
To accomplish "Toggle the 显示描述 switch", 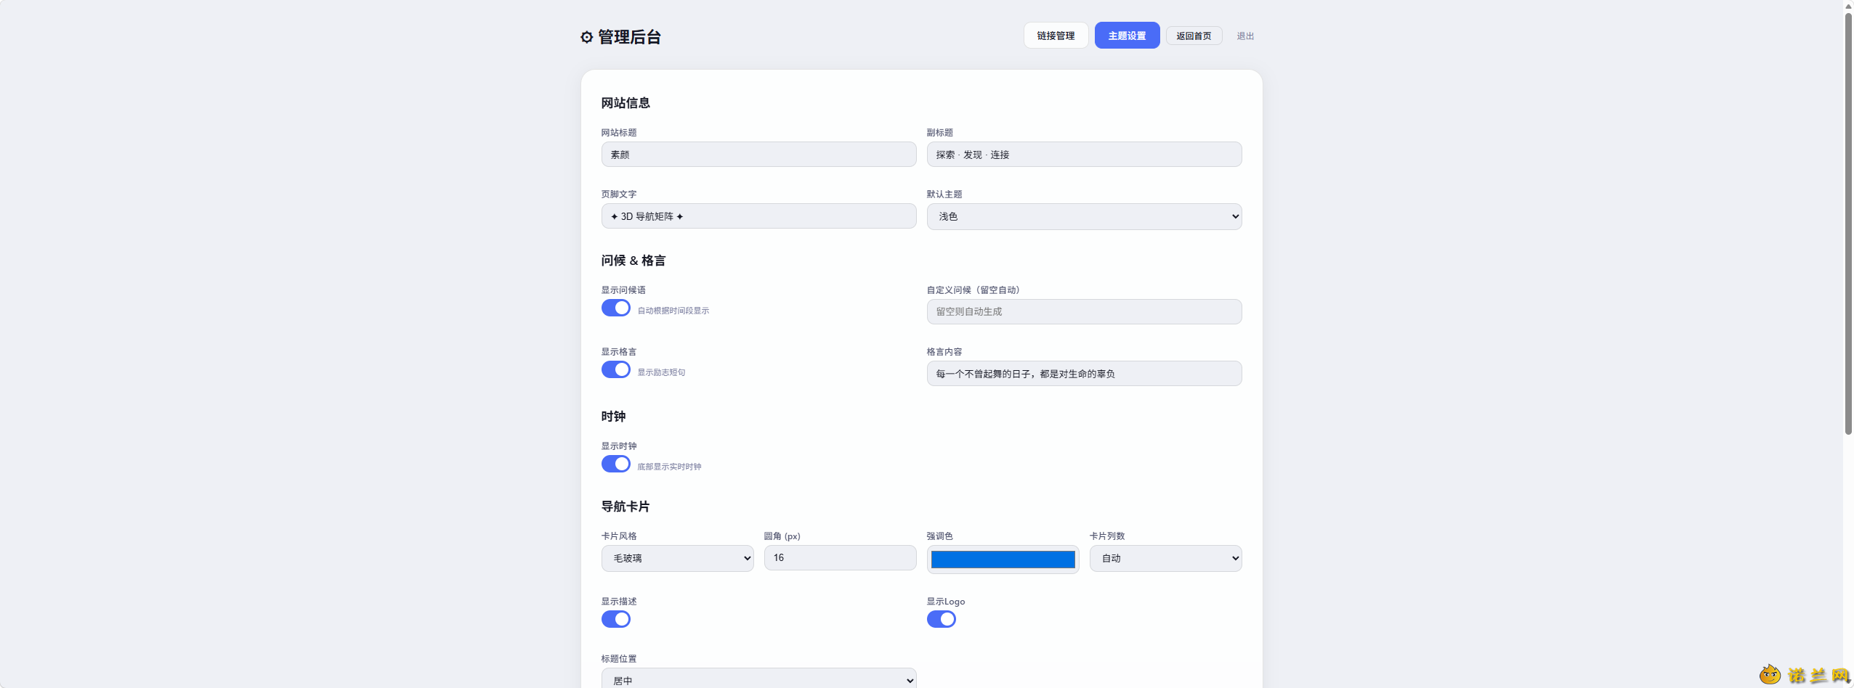I will point(615,619).
